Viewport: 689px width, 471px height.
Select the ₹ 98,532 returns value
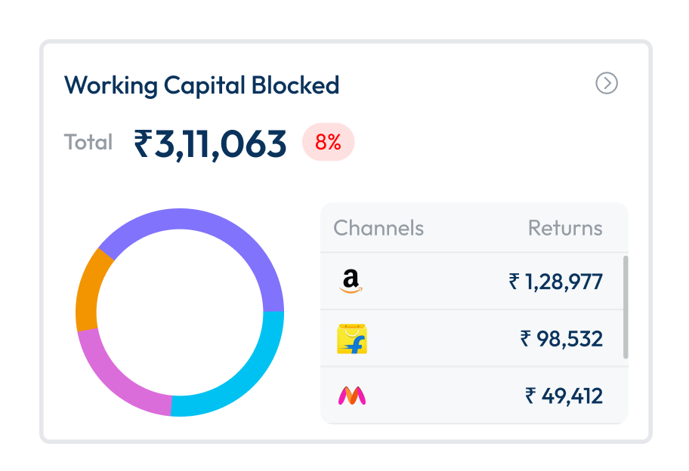[x=561, y=339]
